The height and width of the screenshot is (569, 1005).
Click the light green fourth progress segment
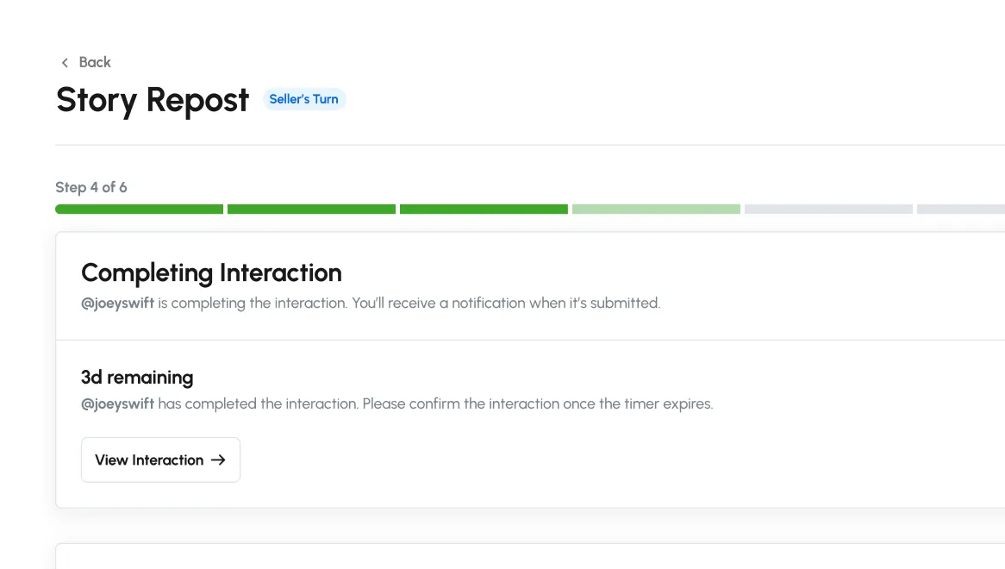(x=656, y=209)
